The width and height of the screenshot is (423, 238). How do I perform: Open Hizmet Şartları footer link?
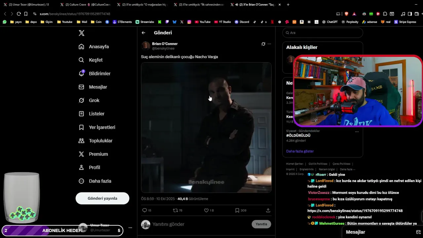(294, 164)
